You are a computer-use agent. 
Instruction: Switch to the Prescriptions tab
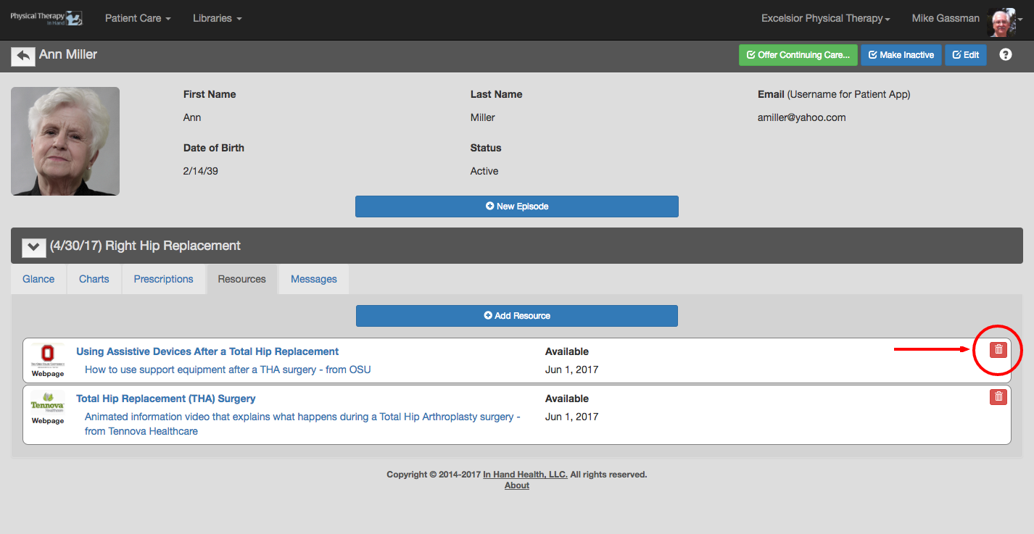(x=163, y=279)
